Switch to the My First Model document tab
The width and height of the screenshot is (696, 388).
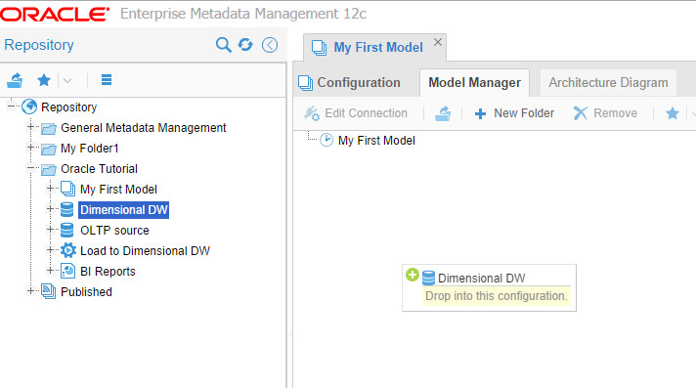[x=375, y=48]
